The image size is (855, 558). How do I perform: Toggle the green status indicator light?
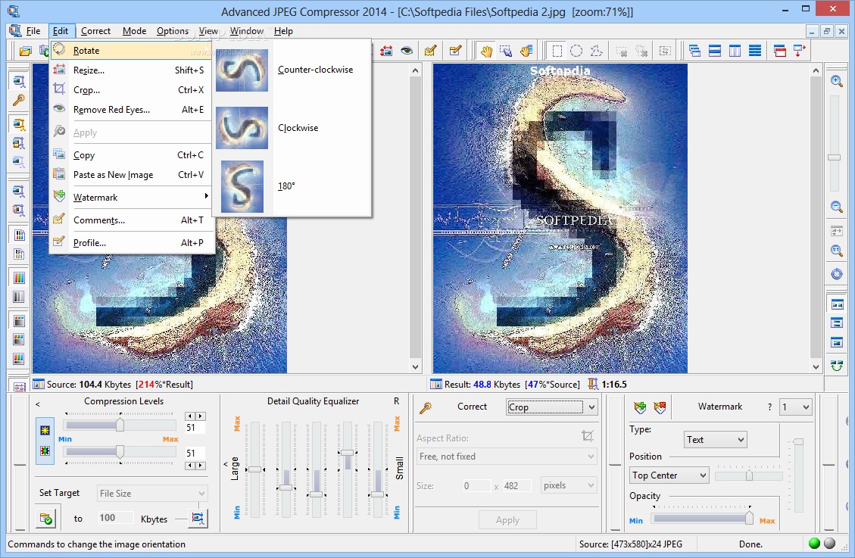click(x=814, y=544)
